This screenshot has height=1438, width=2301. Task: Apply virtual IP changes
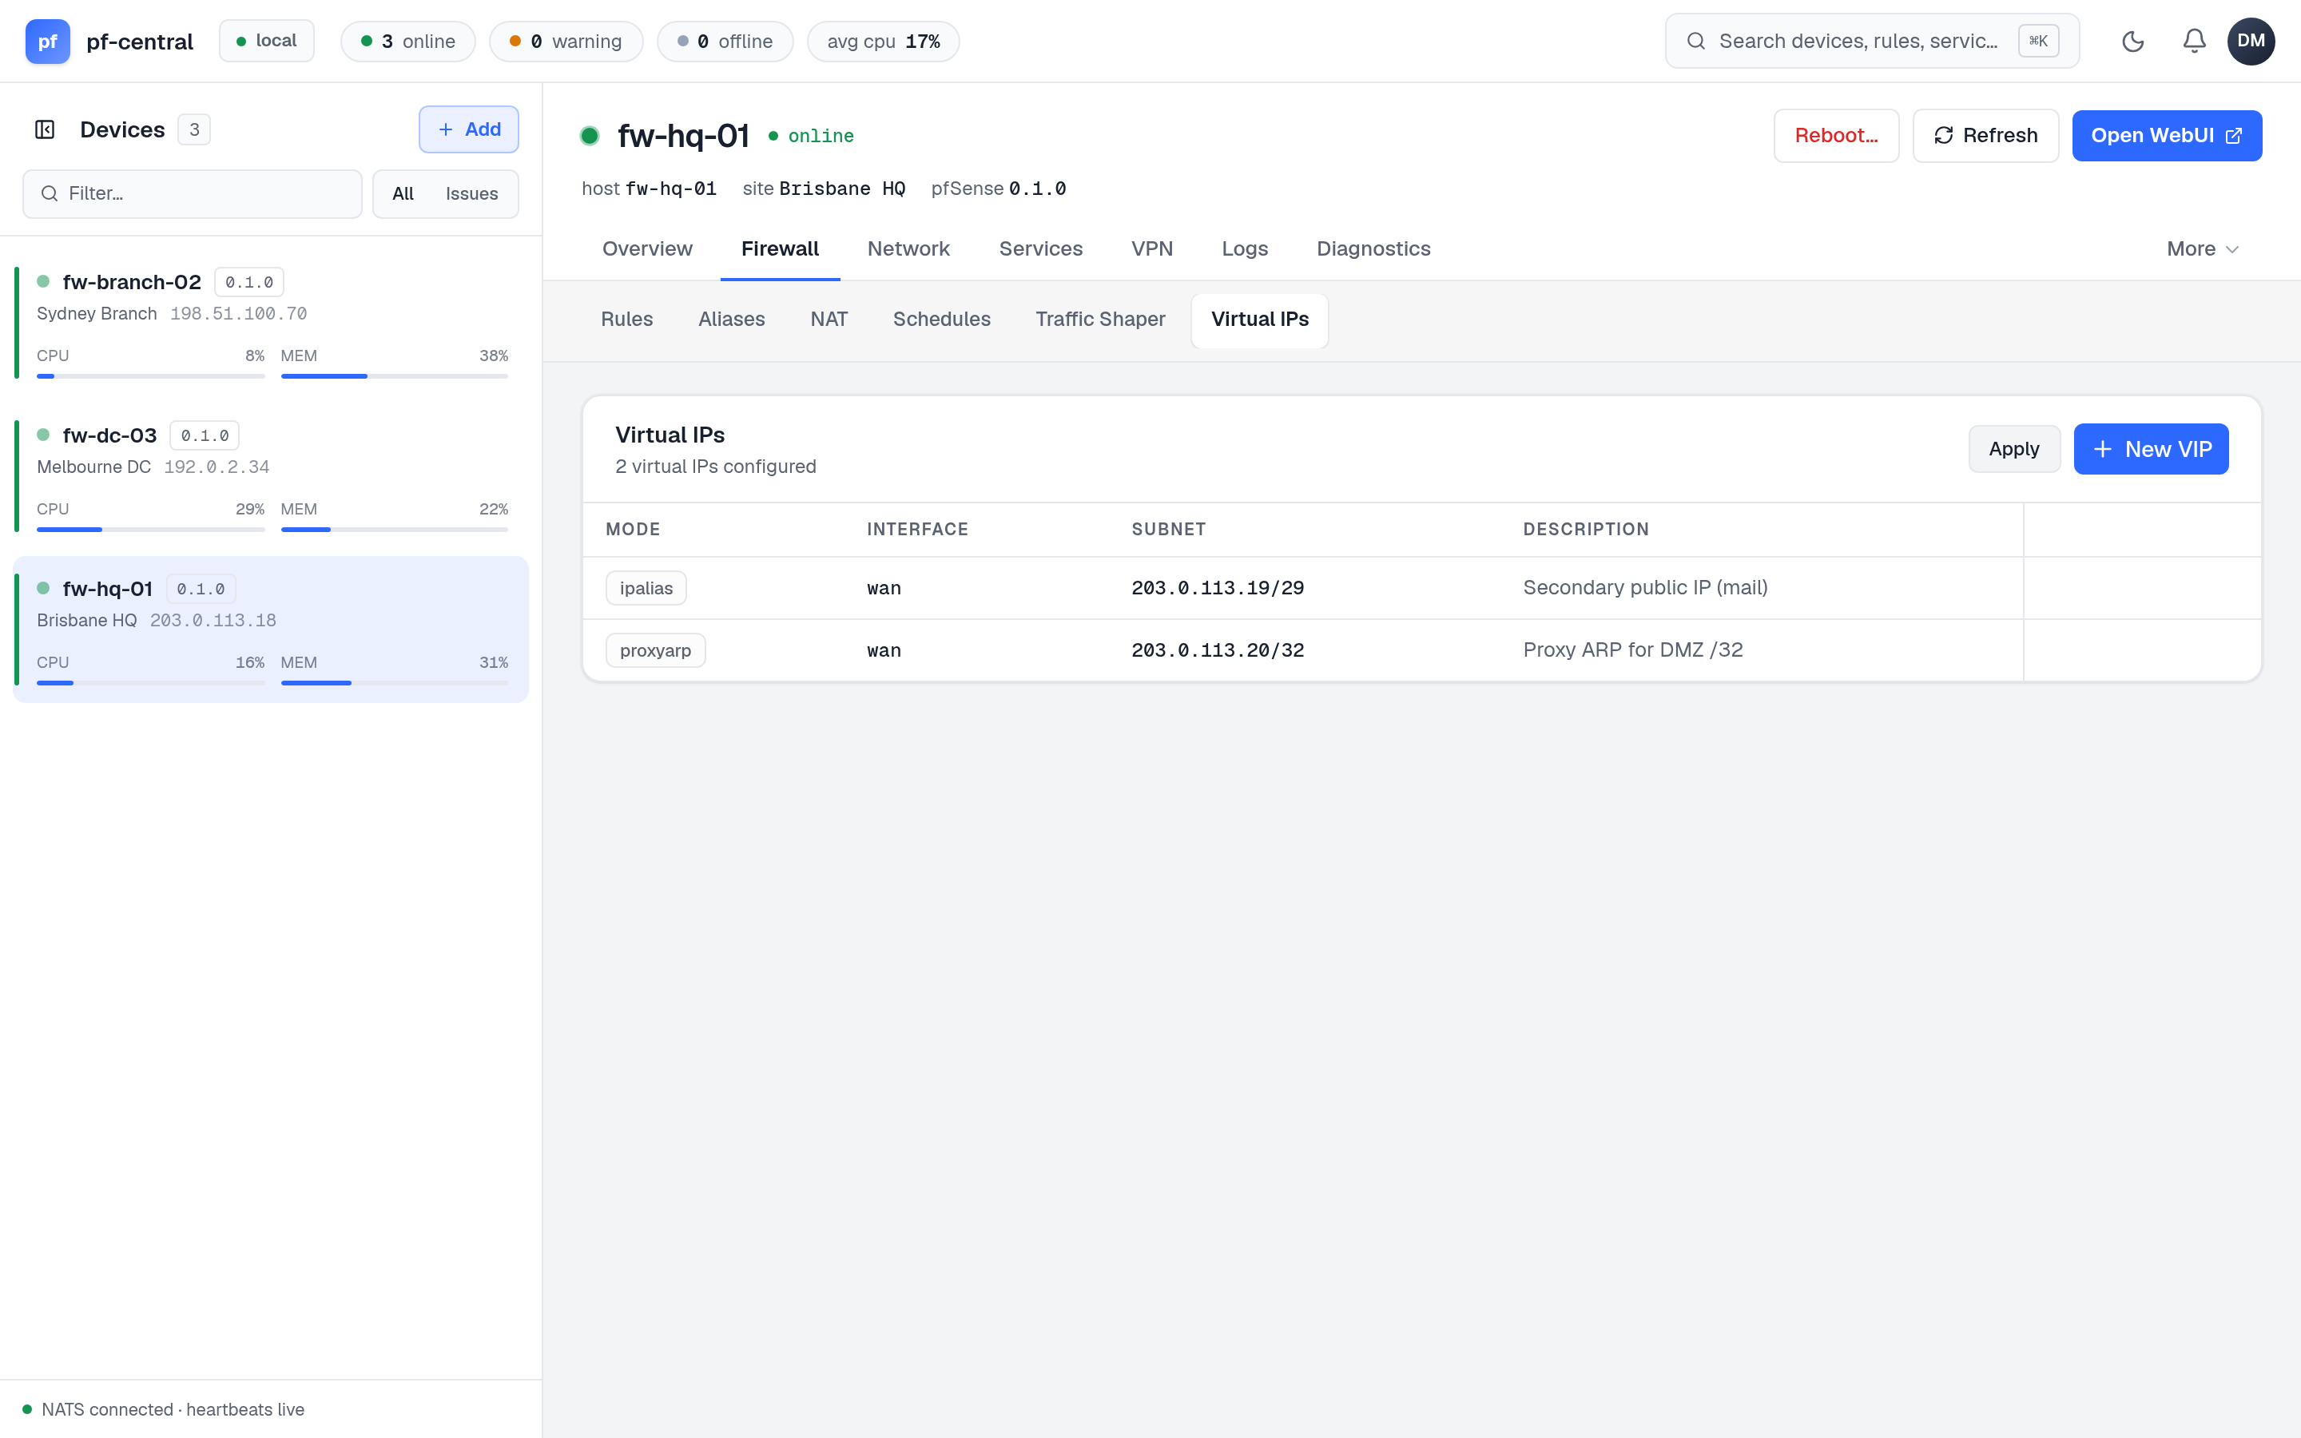[2014, 449]
